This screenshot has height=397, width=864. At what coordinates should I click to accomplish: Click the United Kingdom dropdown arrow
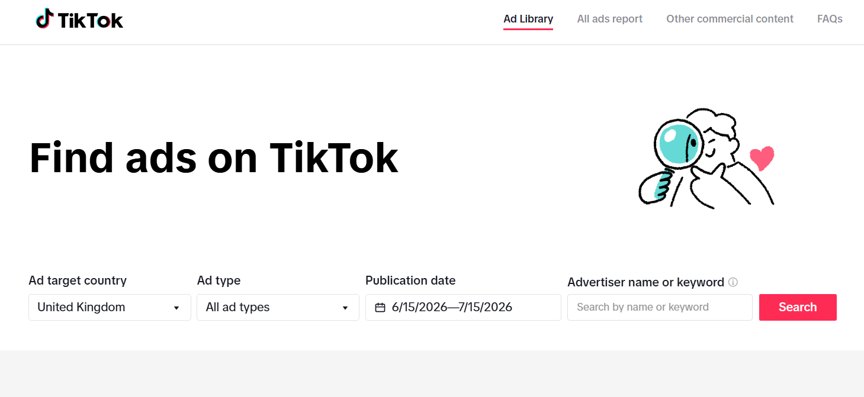pos(176,308)
